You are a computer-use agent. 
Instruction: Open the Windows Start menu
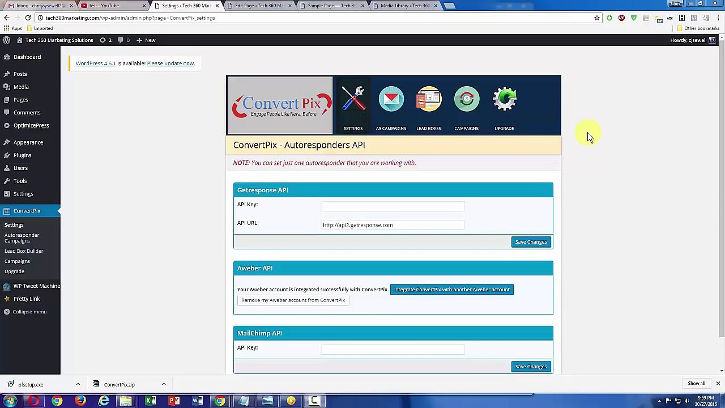[x=10, y=401]
